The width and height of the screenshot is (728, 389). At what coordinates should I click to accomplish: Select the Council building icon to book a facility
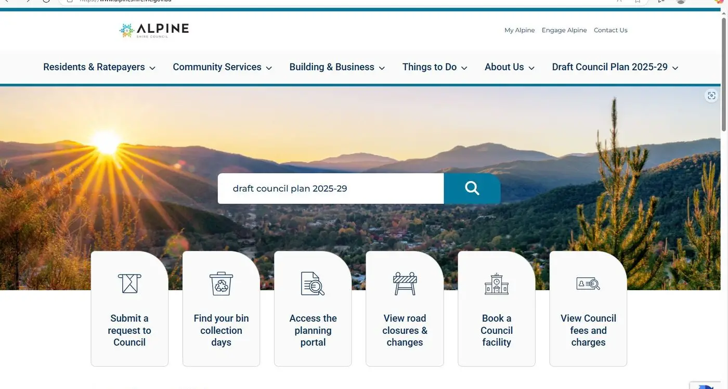(496, 283)
